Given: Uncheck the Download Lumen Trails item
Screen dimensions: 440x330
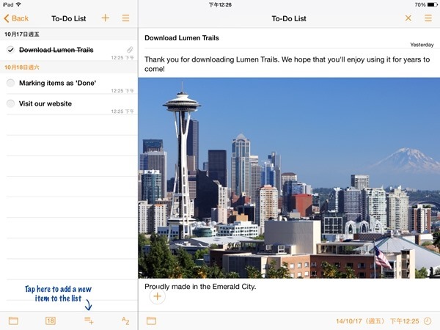Looking at the screenshot, I should [10, 50].
